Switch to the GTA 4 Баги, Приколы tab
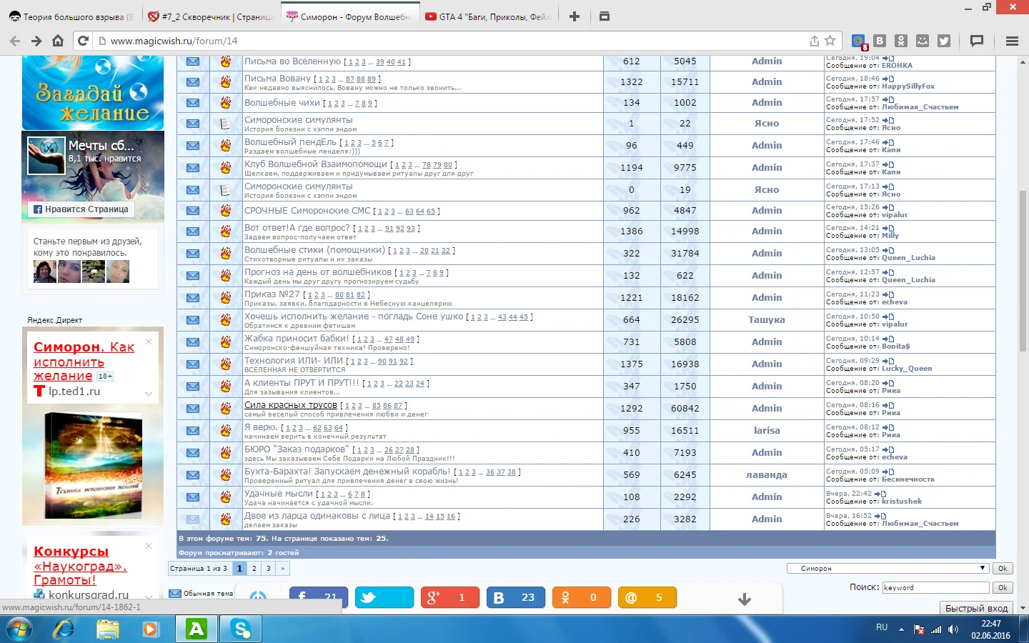1029x643 pixels. [x=488, y=16]
